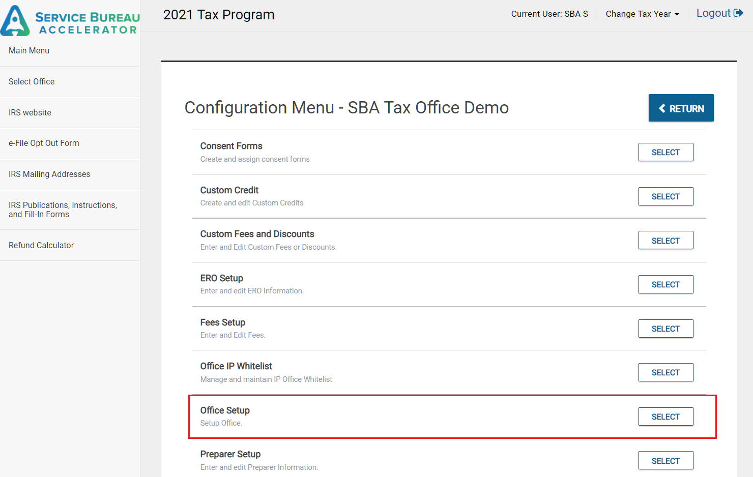753x477 pixels.
Task: Select the Fees Setup option
Action: pos(665,329)
